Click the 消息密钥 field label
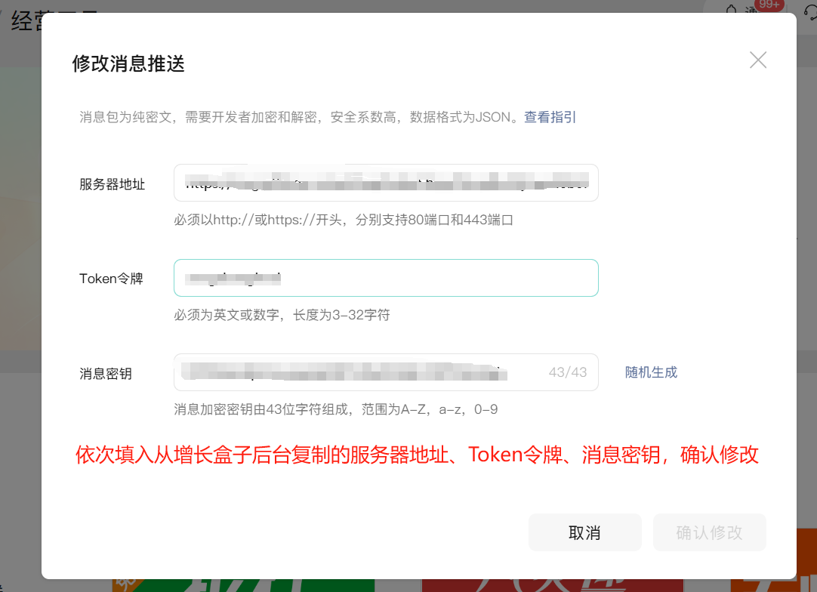 [x=106, y=374]
